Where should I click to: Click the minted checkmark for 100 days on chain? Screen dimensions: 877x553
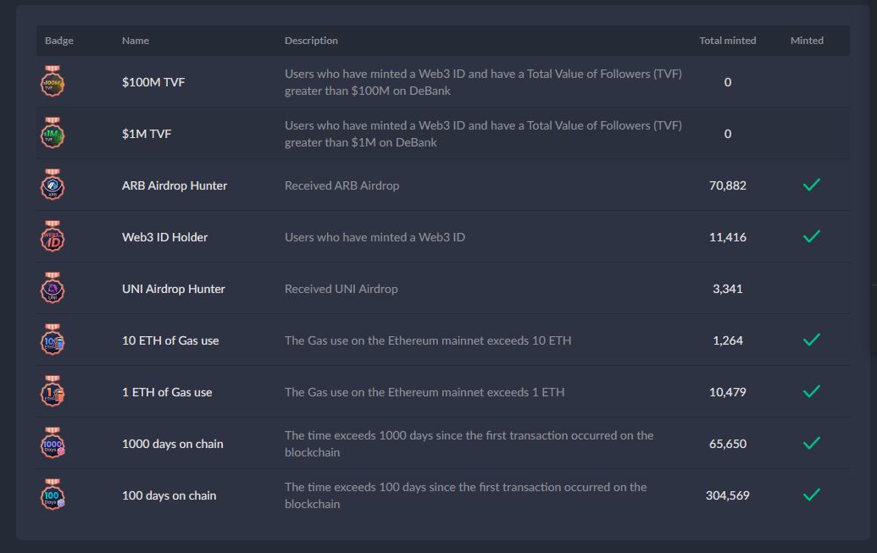tap(810, 495)
